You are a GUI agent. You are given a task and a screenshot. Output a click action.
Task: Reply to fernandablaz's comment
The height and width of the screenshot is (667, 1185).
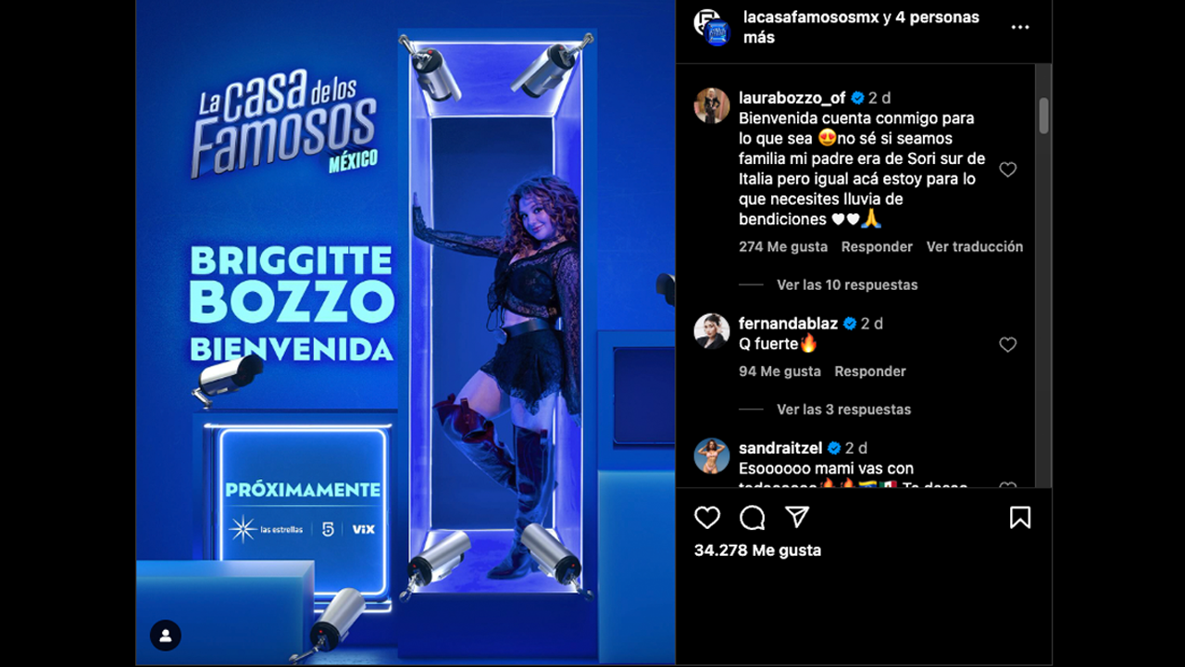click(870, 371)
